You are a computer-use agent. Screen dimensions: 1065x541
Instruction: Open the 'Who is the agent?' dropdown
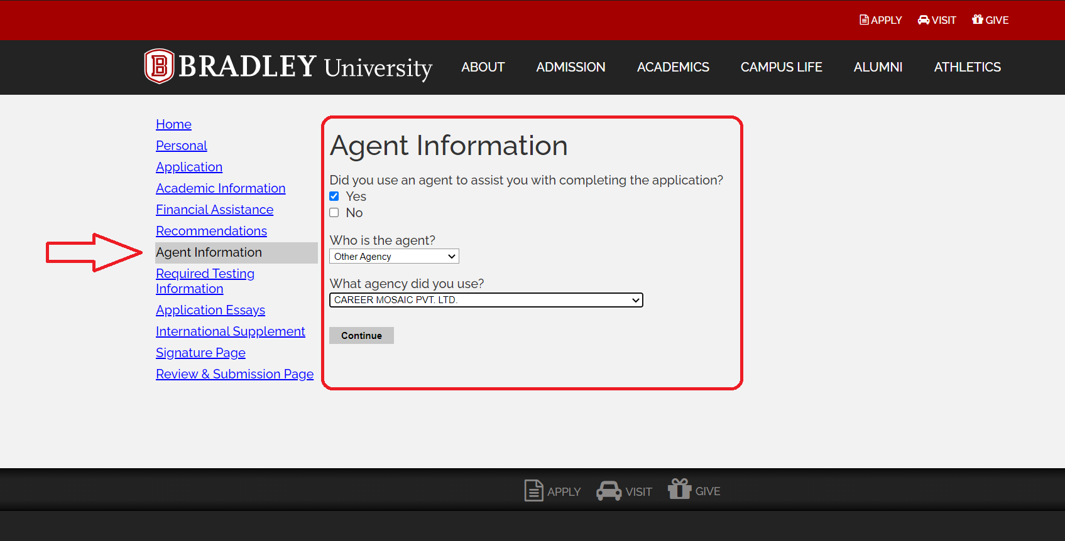pyautogui.click(x=394, y=256)
